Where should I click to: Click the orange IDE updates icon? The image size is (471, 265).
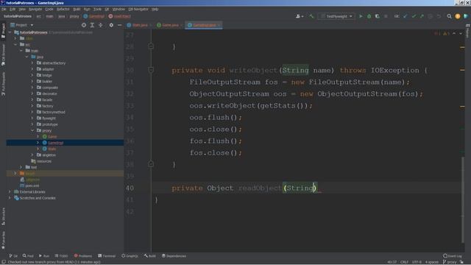coord(458,16)
